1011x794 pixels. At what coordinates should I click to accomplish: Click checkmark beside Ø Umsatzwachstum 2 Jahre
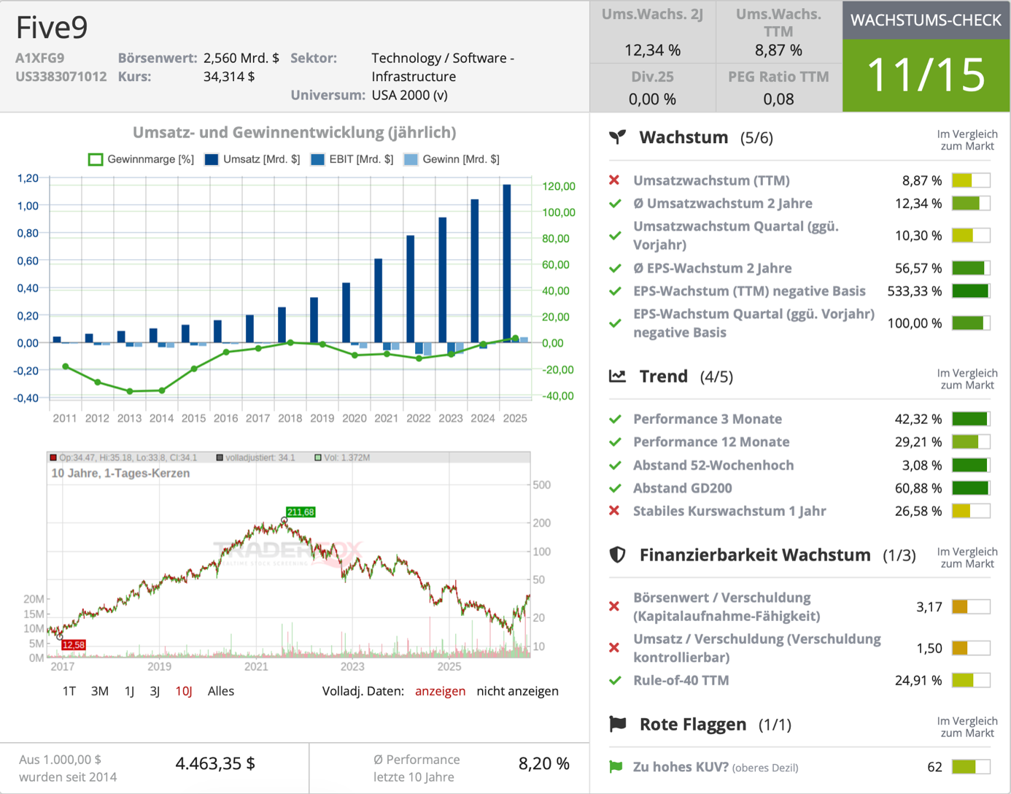pyautogui.click(x=615, y=204)
